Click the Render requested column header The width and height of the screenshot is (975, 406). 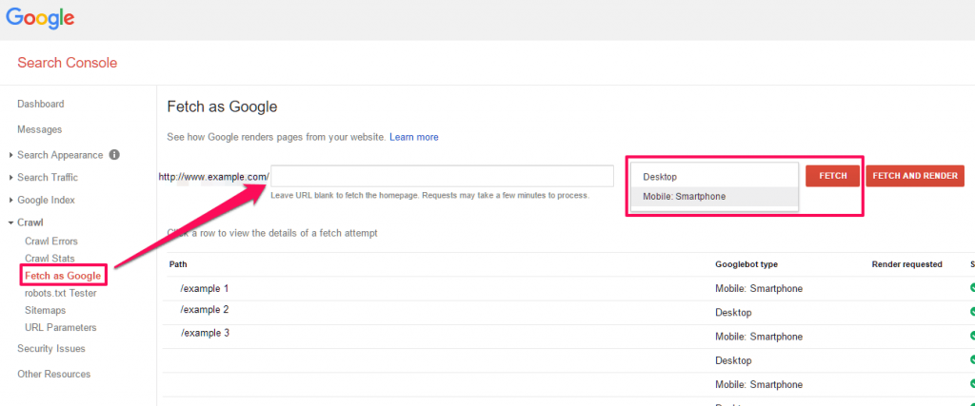tap(906, 264)
